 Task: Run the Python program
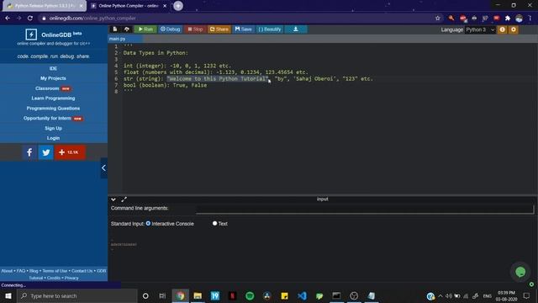(145, 29)
